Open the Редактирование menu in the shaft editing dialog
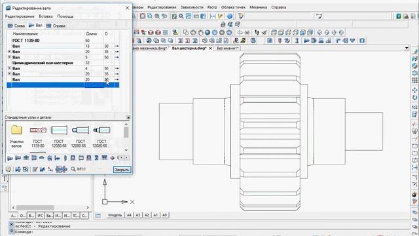419x236 pixels. click(x=20, y=16)
